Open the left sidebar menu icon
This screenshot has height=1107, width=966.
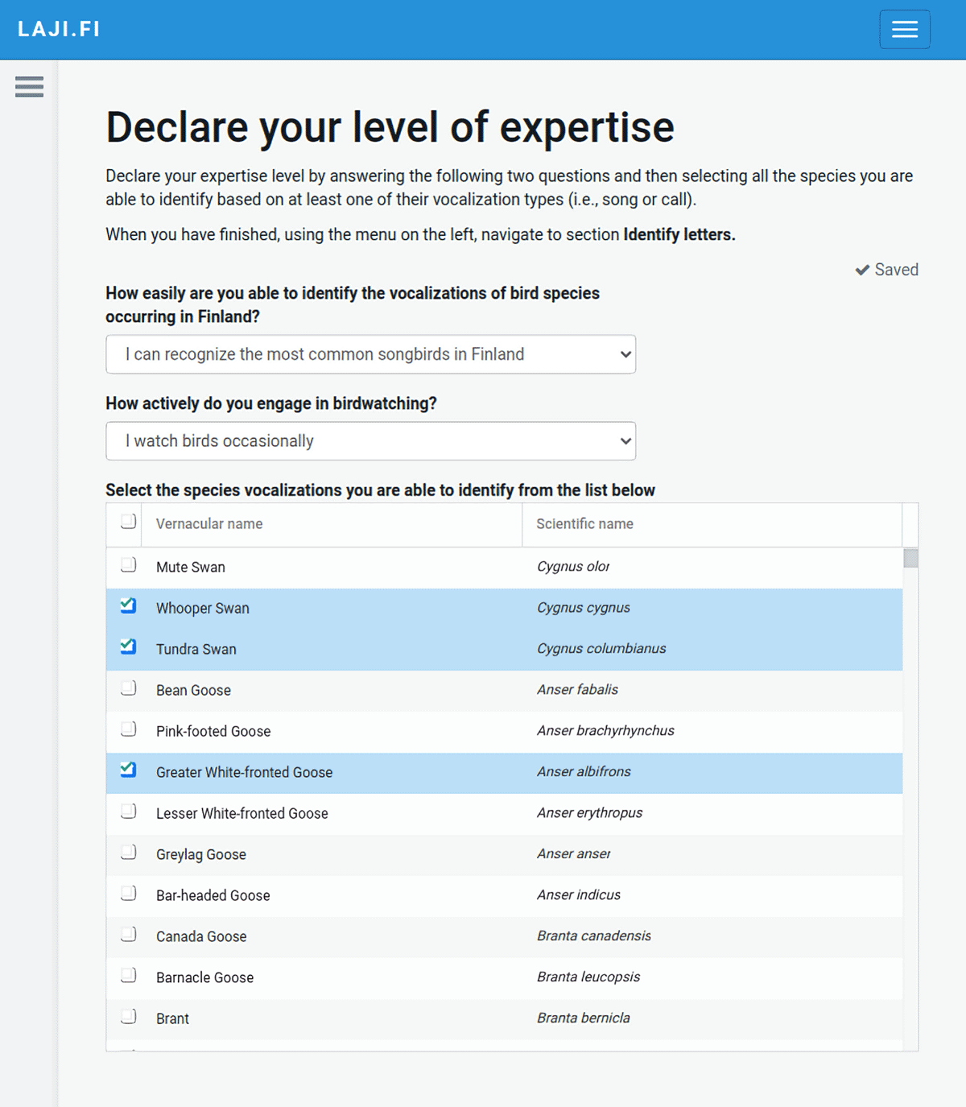(30, 87)
